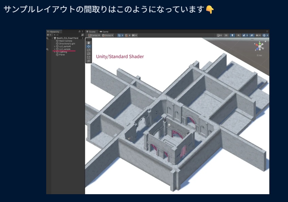Select the Rect transform tool
This screenshot has height=202, width=288.
pos(89,57)
